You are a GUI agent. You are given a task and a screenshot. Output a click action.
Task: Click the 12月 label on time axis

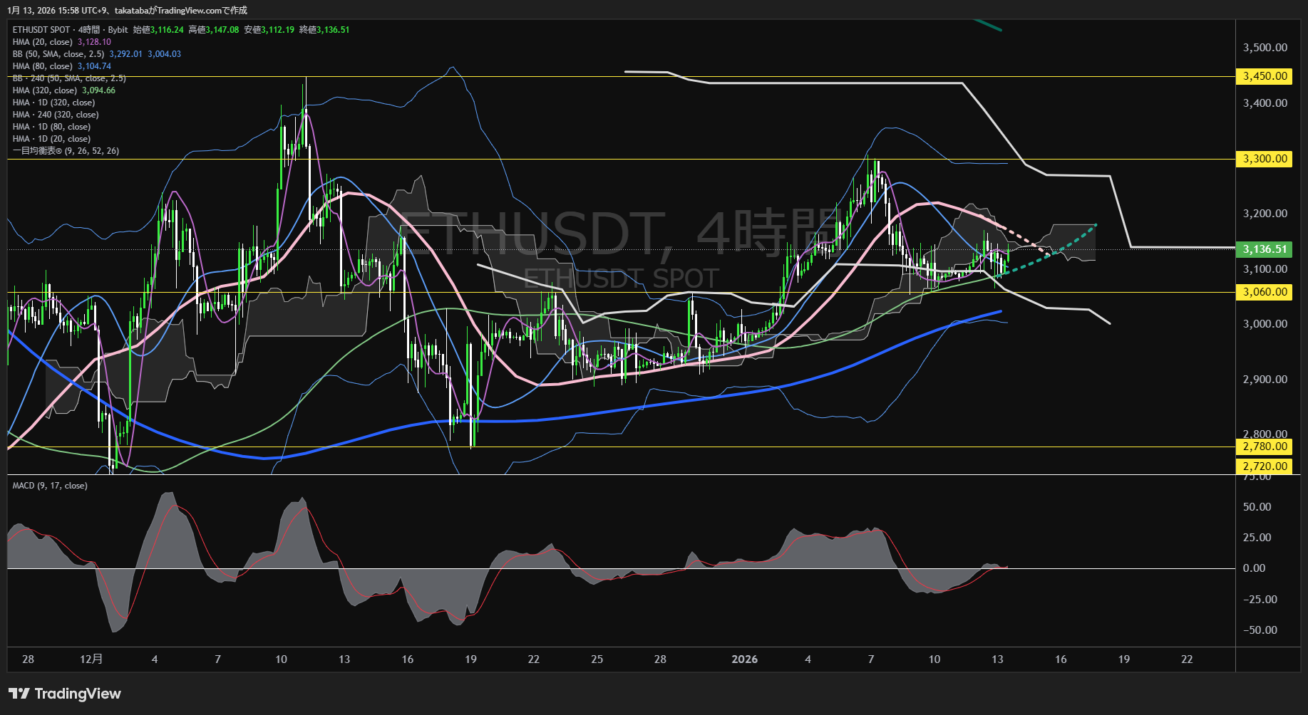91,659
